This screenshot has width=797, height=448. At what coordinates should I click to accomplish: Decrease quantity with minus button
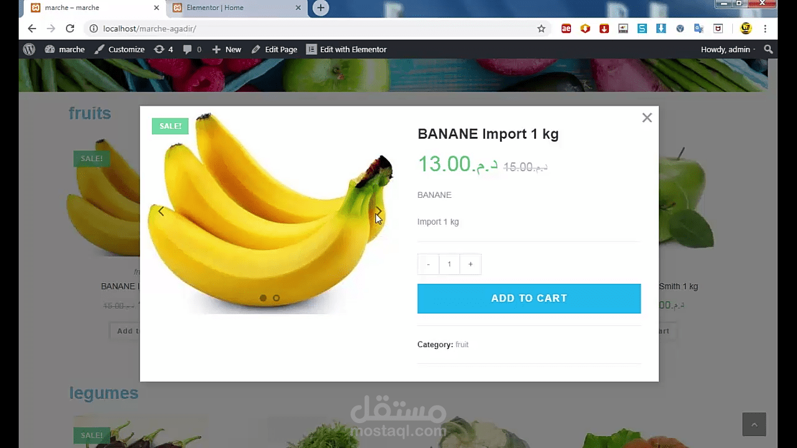[x=428, y=264]
